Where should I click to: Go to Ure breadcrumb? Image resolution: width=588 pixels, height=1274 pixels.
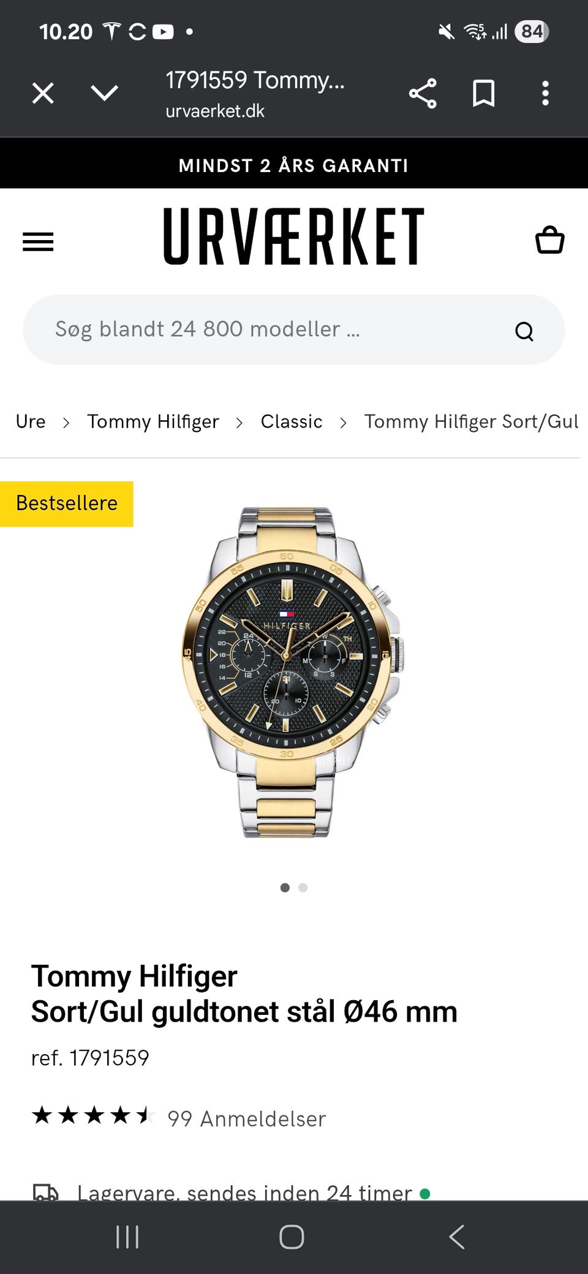pyautogui.click(x=31, y=421)
